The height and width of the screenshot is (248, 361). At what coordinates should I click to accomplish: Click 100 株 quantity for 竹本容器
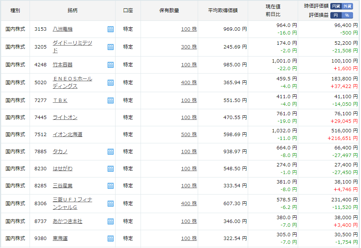pyautogui.click(x=189, y=65)
